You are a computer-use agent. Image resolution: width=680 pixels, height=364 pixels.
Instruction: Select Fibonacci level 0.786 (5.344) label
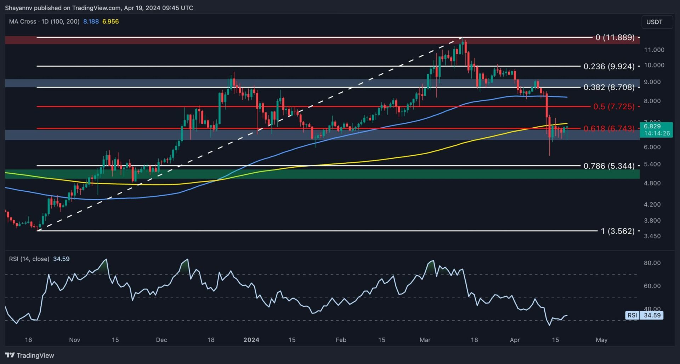point(609,166)
